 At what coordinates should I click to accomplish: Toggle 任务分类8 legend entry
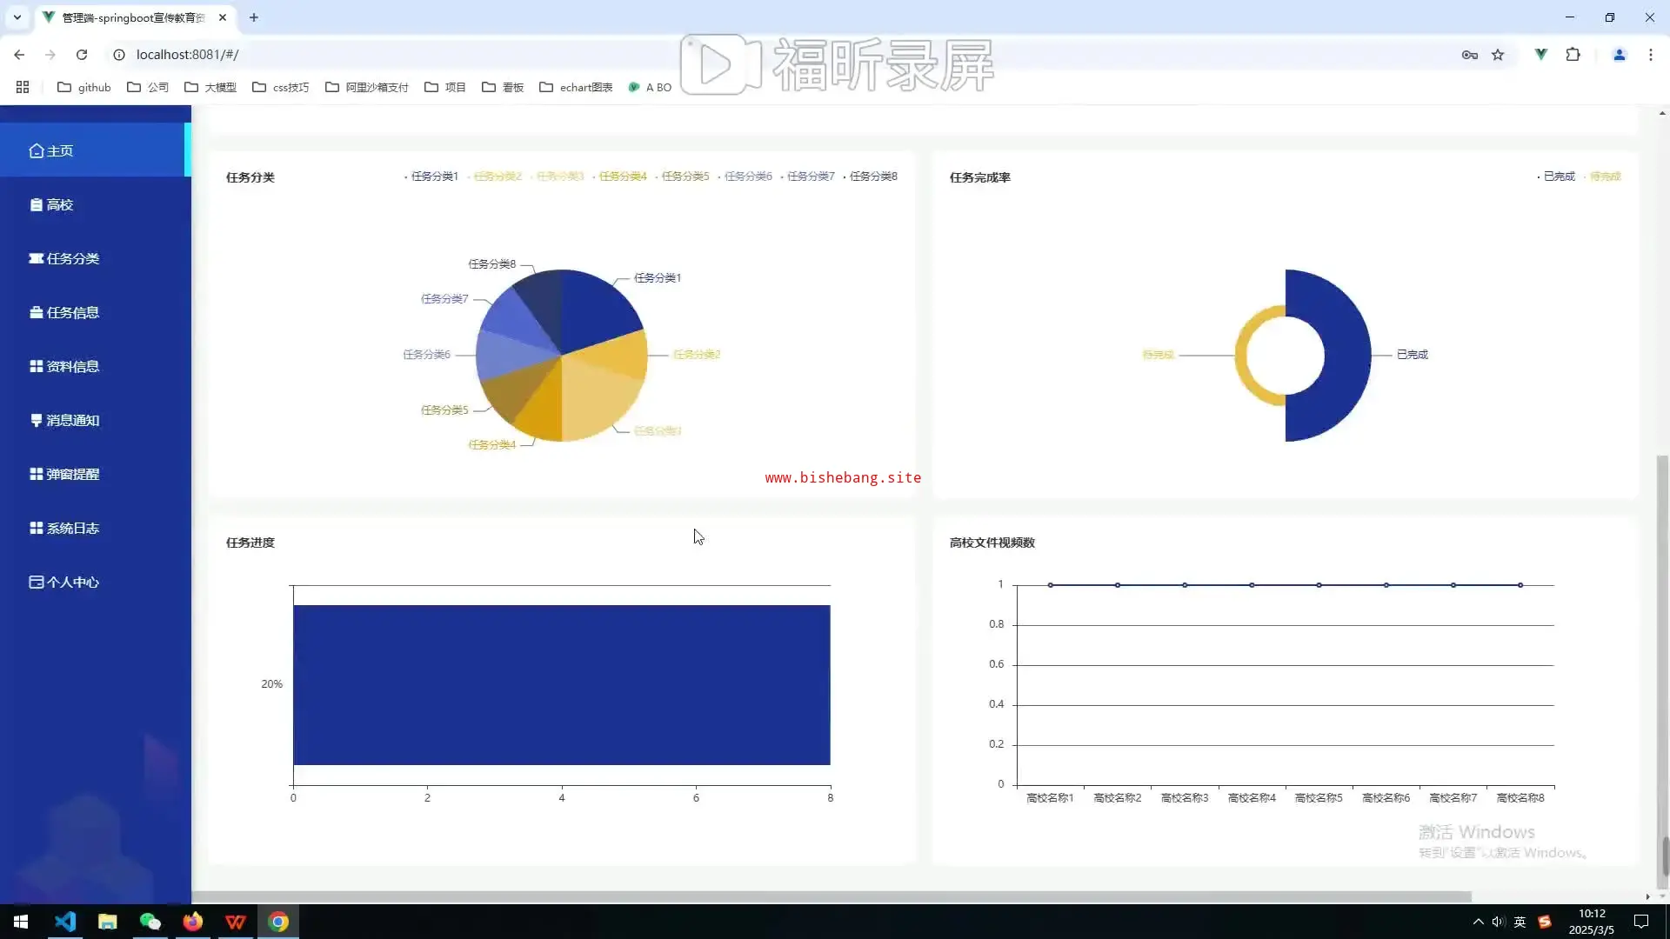click(x=872, y=176)
